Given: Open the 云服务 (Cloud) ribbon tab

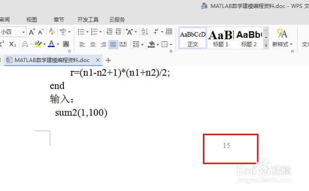Looking at the screenshot, I should click(x=117, y=20).
